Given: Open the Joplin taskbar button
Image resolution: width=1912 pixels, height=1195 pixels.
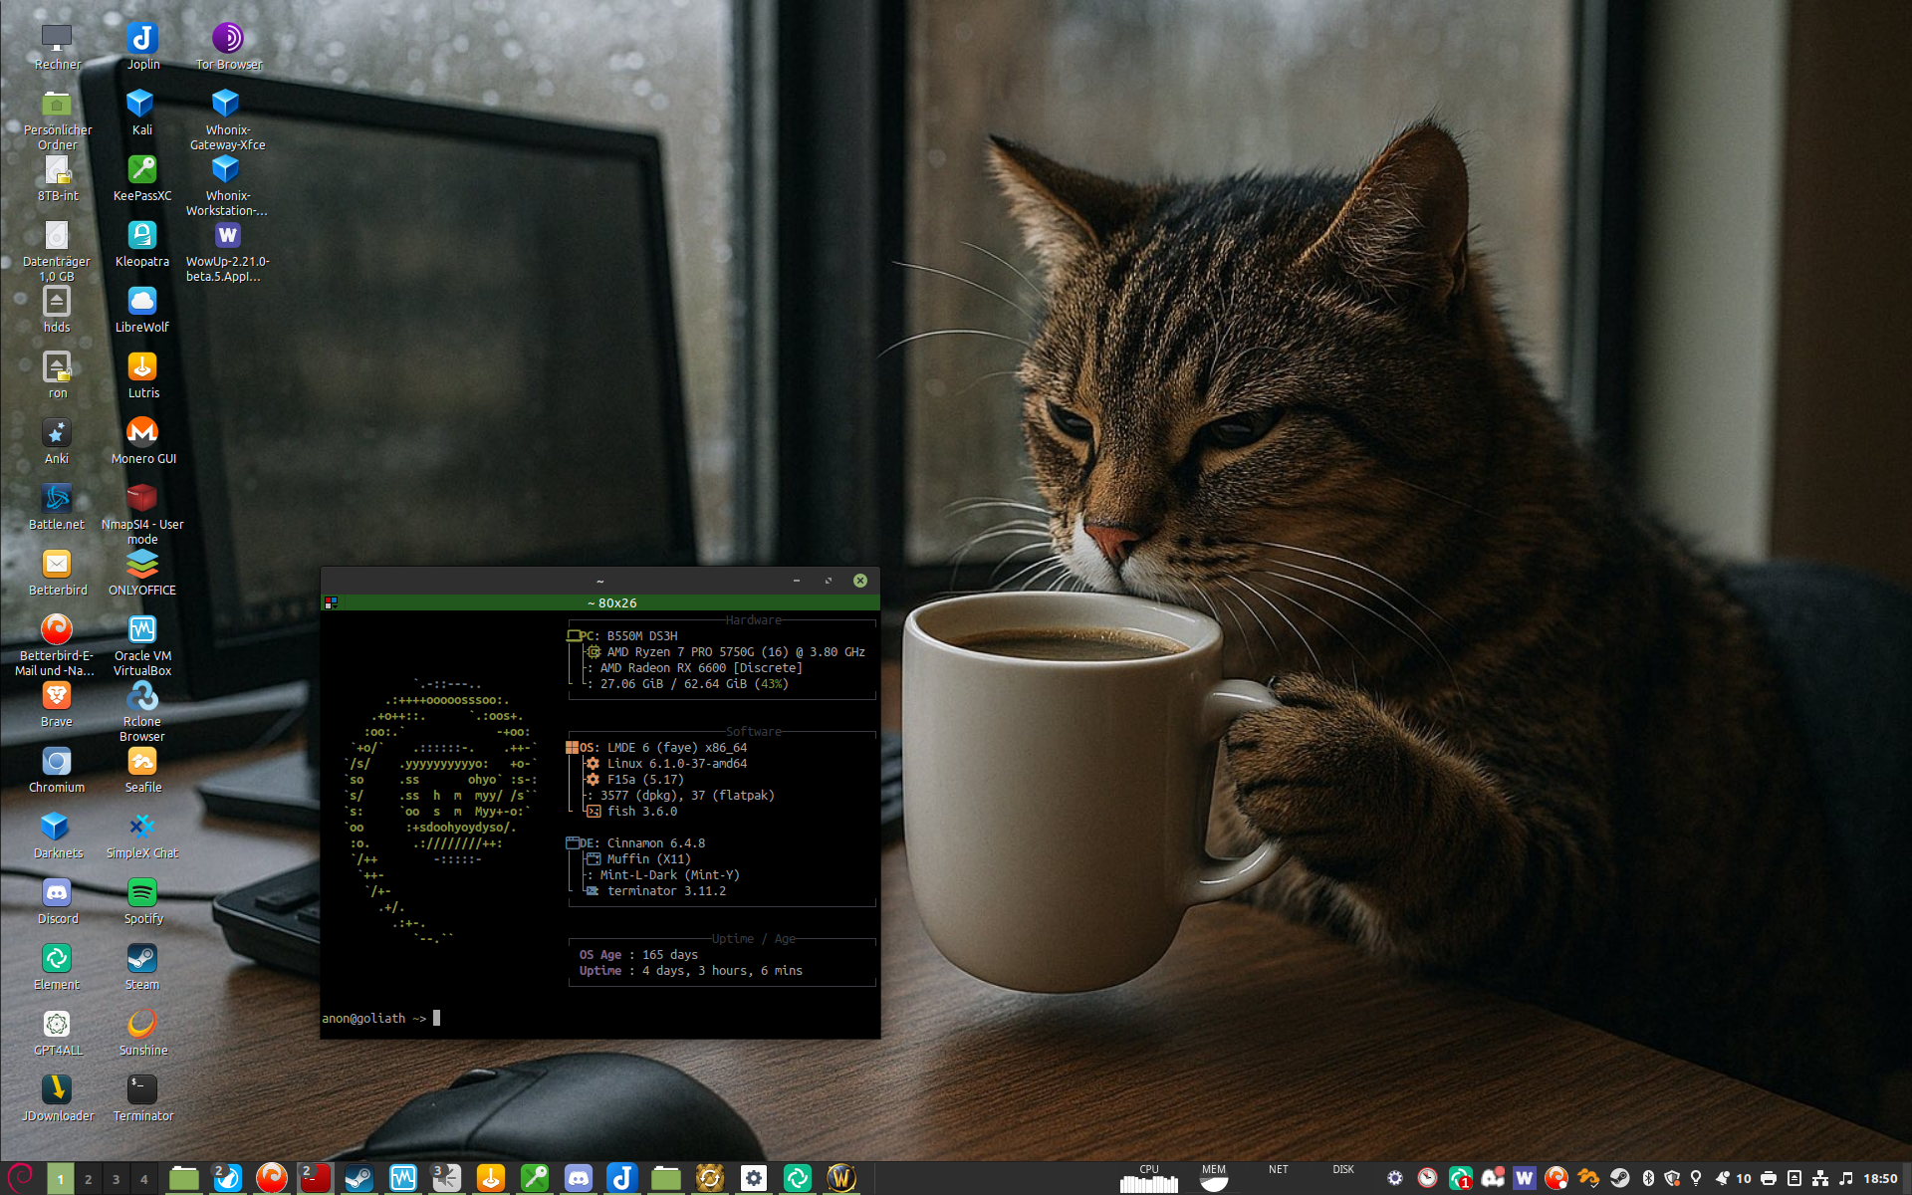Looking at the screenshot, I should click(621, 1178).
